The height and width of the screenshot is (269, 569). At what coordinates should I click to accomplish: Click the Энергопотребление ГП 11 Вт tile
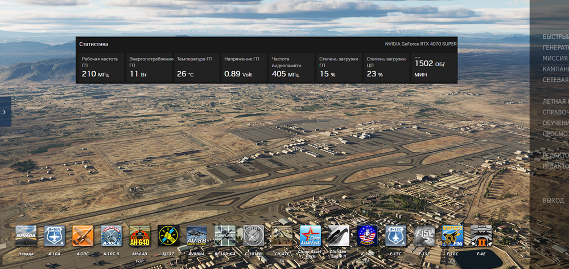149,68
